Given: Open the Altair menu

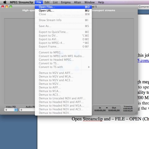Looking at the screenshot, I should click(77, 2).
